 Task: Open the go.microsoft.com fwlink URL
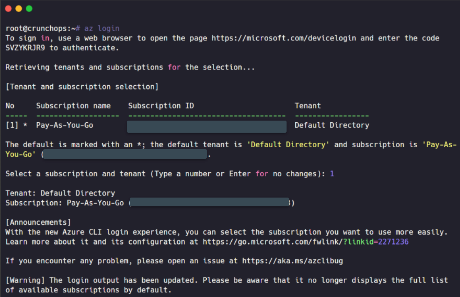pyautogui.click(x=305, y=242)
